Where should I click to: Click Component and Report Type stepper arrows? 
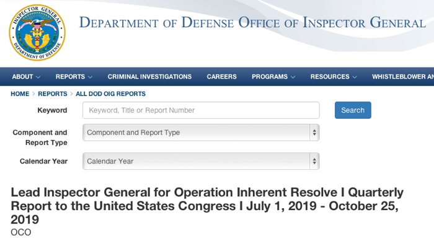(314, 133)
